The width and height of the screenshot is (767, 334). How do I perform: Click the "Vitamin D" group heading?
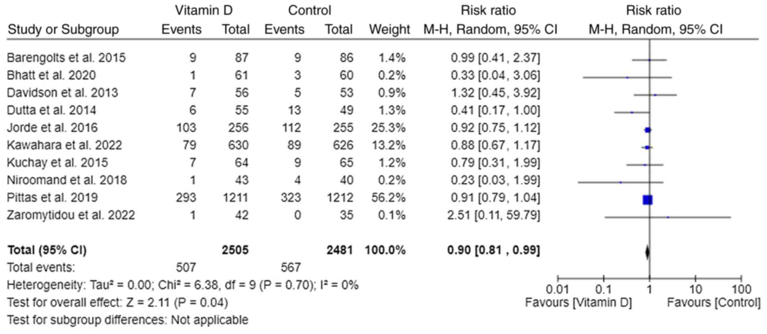204,10
